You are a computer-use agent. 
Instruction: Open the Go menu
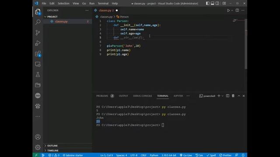pos(84,3)
